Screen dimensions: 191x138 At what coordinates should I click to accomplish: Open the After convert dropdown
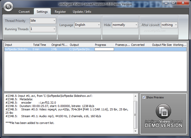coord(169,25)
